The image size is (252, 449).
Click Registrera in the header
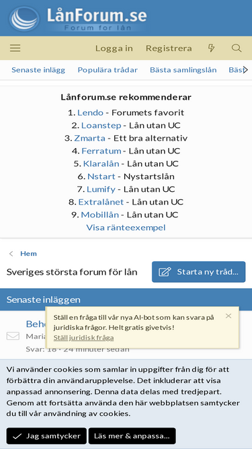click(x=169, y=48)
